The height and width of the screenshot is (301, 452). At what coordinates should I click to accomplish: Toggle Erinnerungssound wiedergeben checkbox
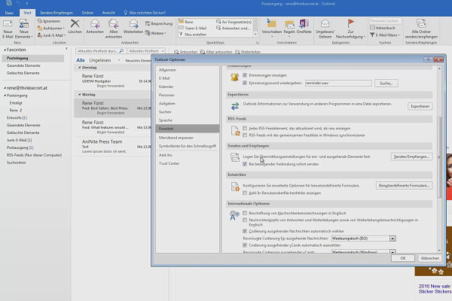click(245, 83)
